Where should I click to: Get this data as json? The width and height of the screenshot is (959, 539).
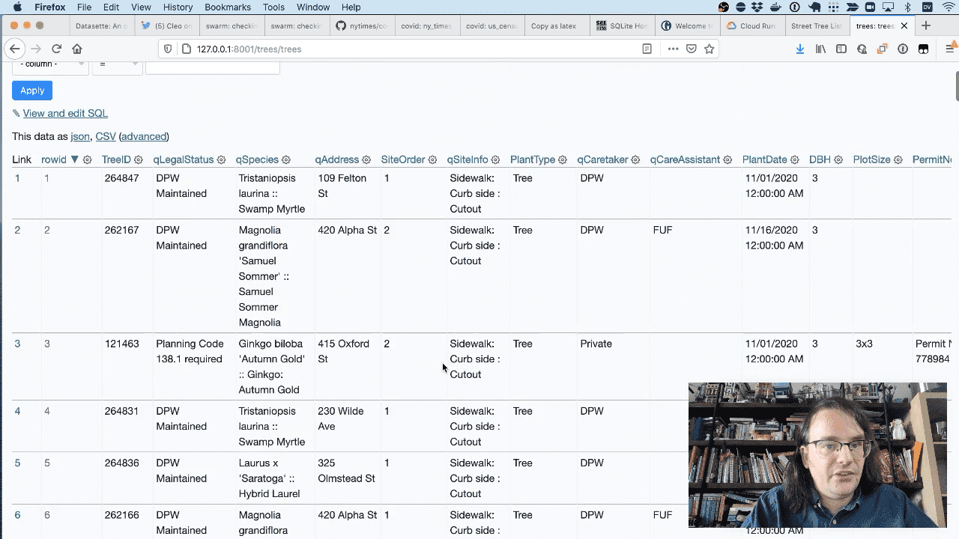coord(80,137)
